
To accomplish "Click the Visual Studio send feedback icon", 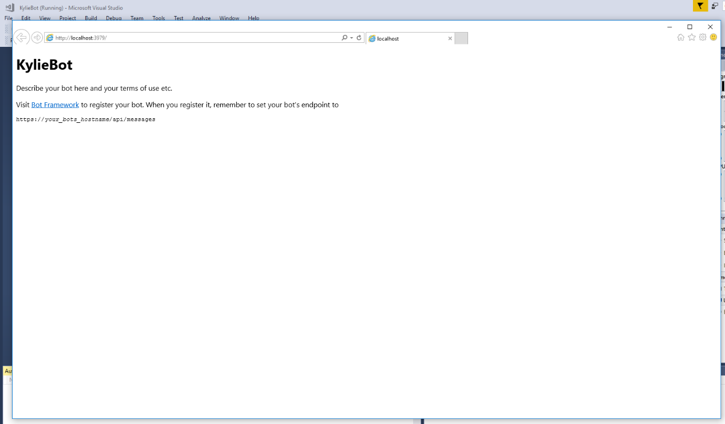I will [x=715, y=6].
